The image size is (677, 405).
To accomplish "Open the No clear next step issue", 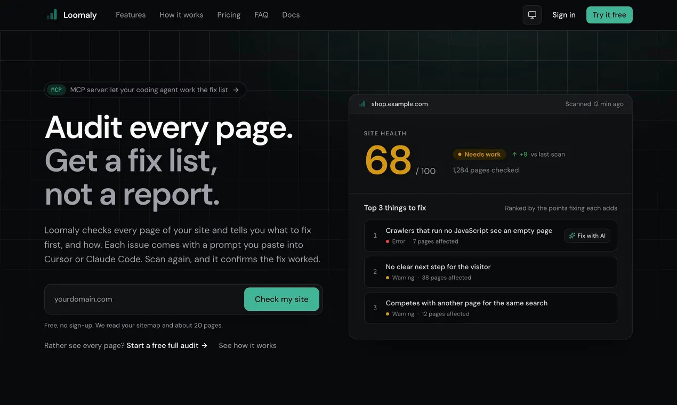I will tap(490, 272).
